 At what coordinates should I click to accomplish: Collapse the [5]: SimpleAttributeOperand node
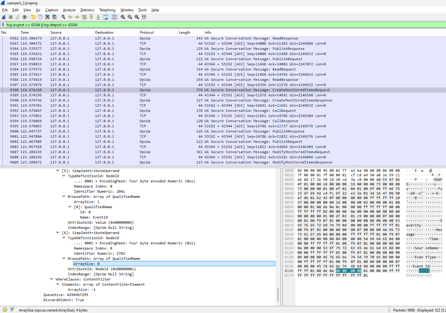(58, 171)
